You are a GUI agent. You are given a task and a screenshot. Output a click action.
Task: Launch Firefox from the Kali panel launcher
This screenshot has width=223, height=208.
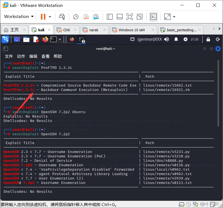(45, 39)
